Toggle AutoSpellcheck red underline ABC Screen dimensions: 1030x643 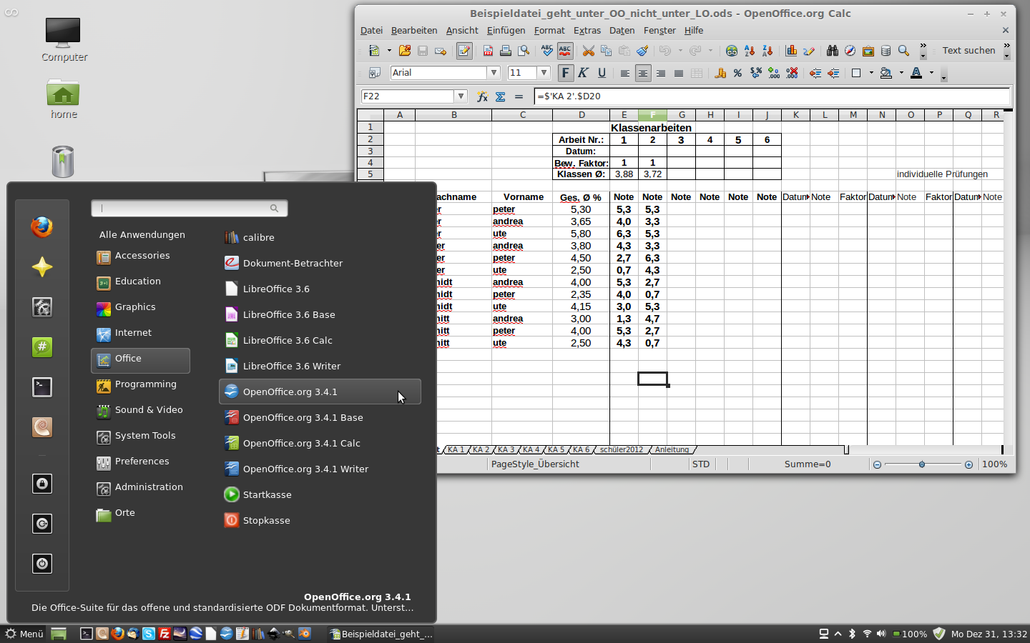pos(565,51)
